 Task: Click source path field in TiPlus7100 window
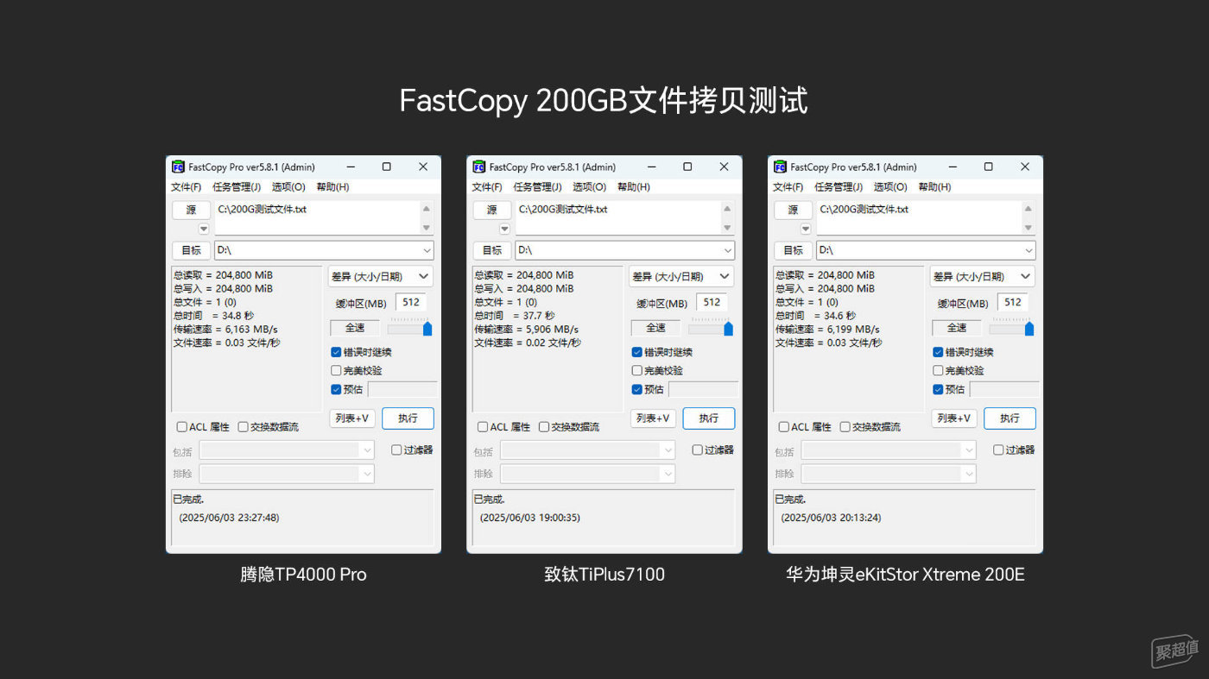(x=619, y=218)
